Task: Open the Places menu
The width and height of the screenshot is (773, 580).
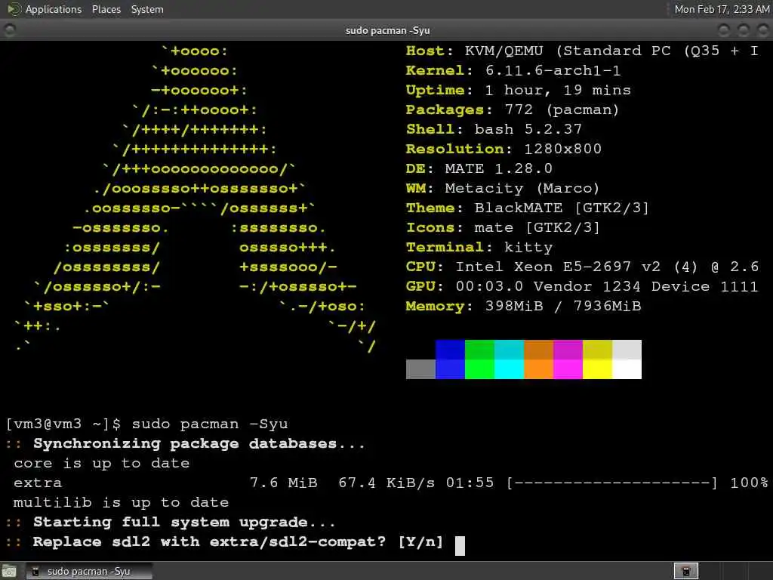Action: (106, 9)
